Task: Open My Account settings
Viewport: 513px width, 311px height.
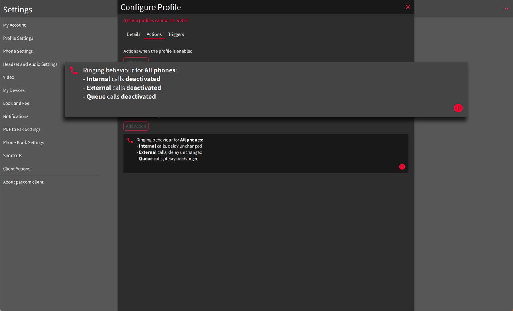Action: click(14, 25)
